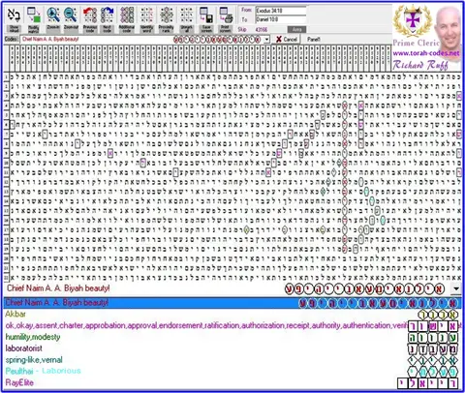
Task: Click the red X Cancel button
Action: point(287,40)
